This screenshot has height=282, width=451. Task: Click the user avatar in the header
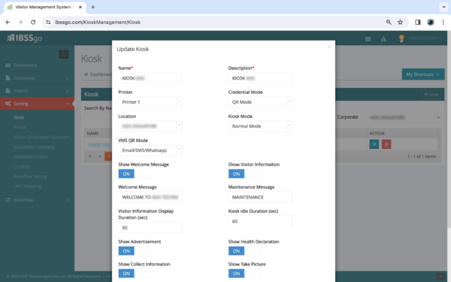click(x=401, y=38)
